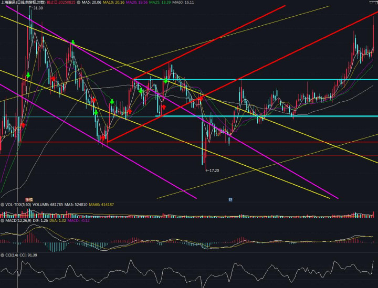Click the MA5: 20.06 moving average label
This screenshot has width=378, height=288.
tap(91, 3)
